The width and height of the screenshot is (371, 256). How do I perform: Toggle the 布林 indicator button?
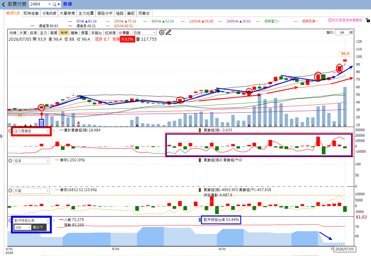click(64, 33)
